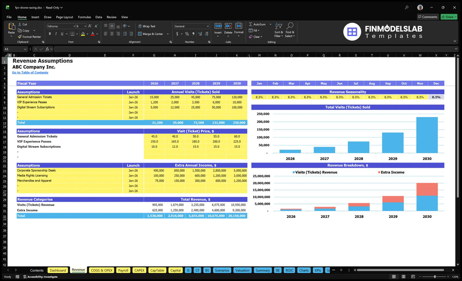462x281 pixels.
Task: Open the Name Box dropdown arrow
Action: click(x=25, y=49)
